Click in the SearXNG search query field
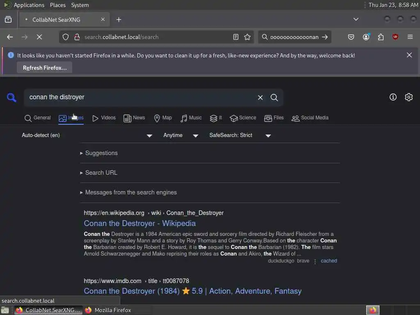420x315 pixels. [139, 97]
